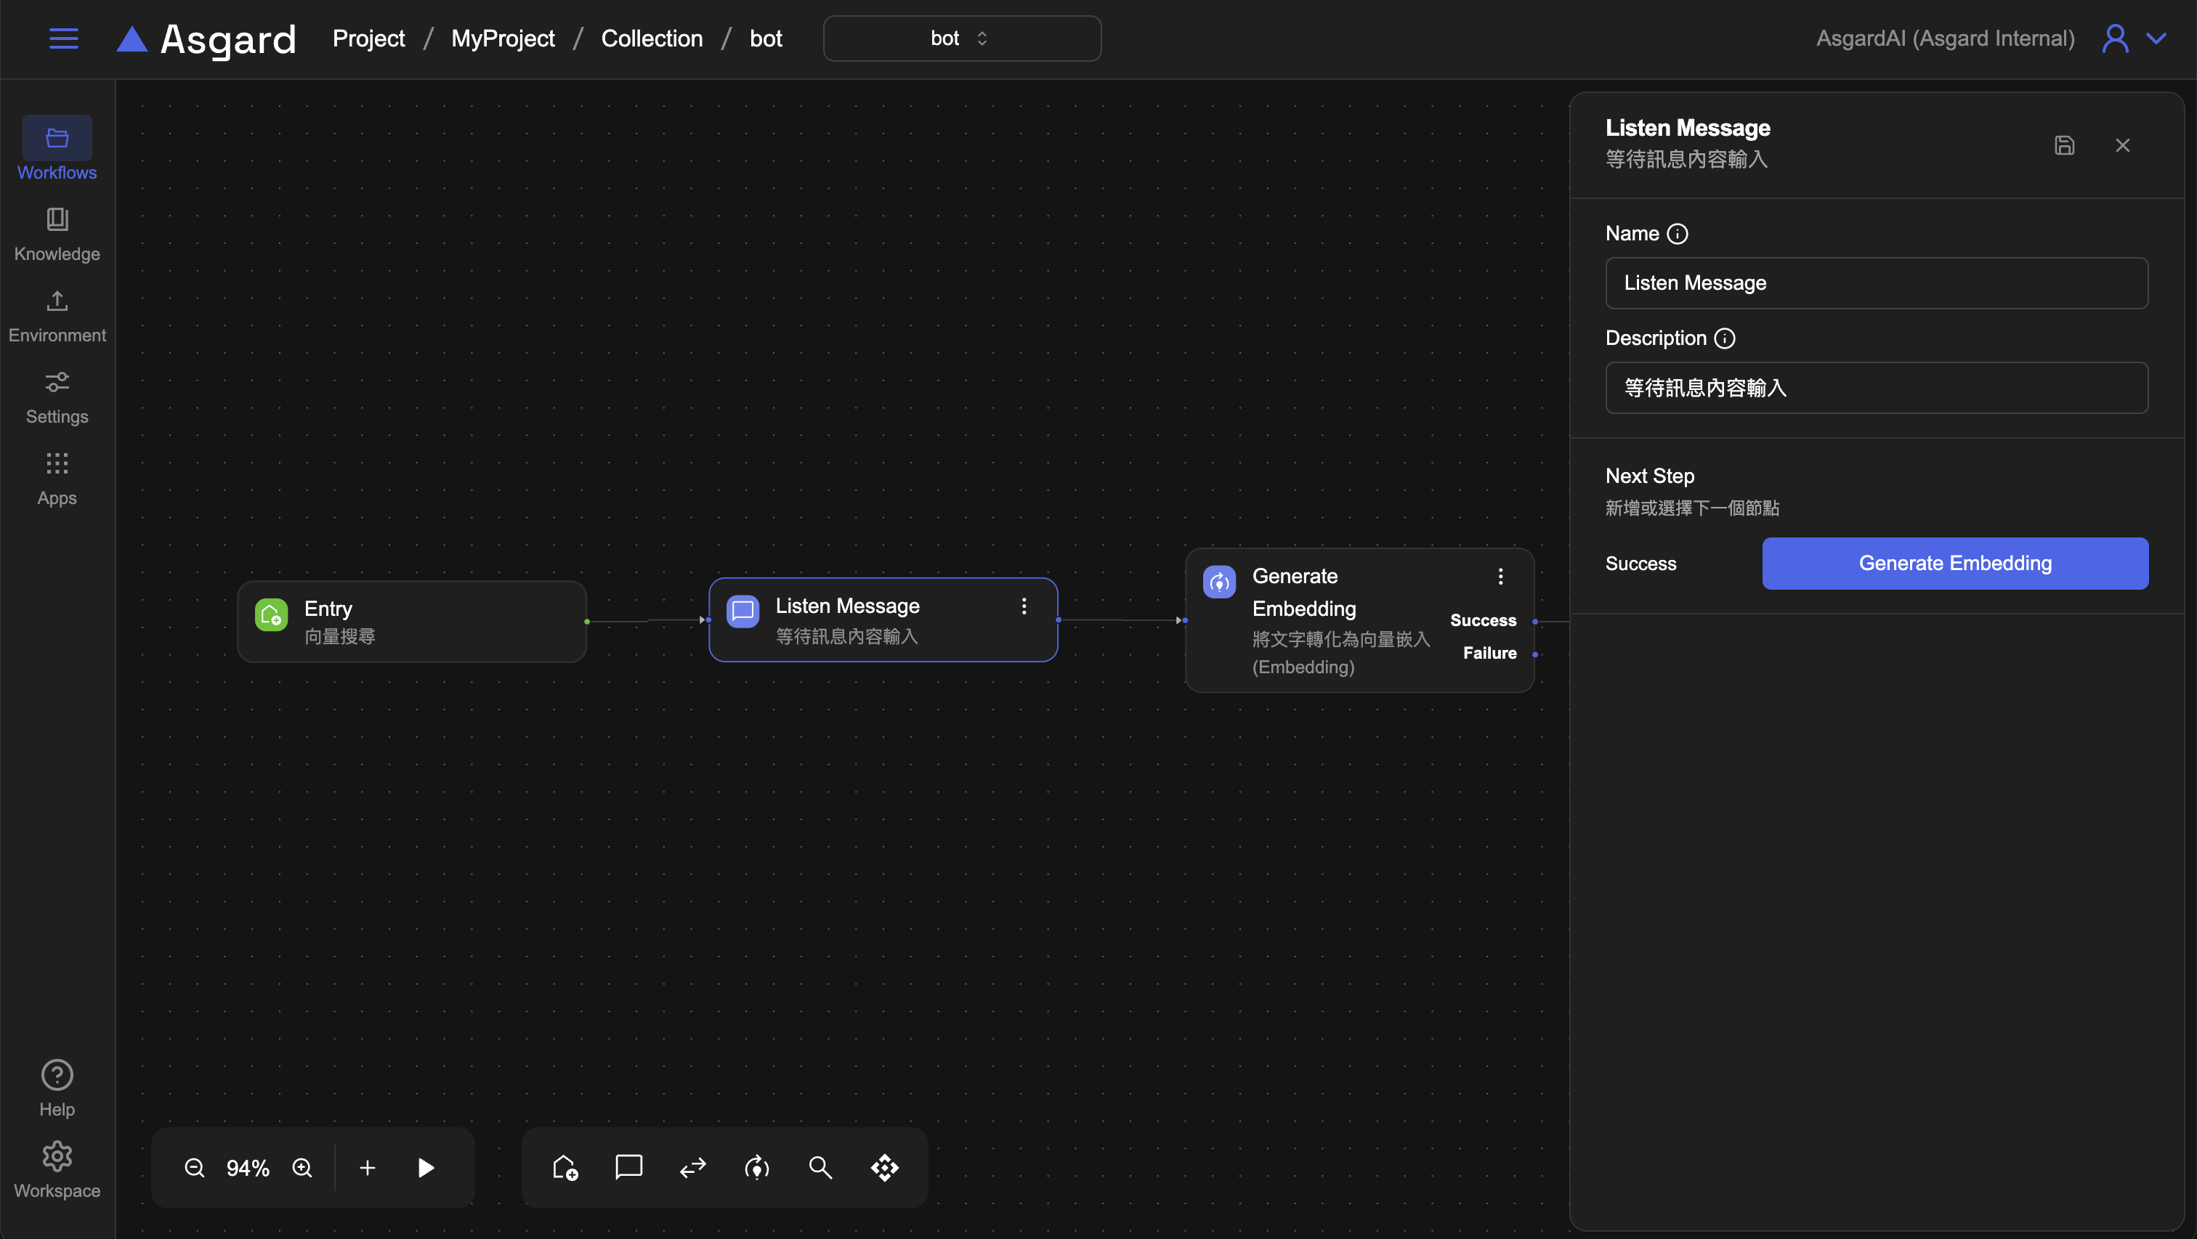The width and height of the screenshot is (2197, 1239).
Task: Expand the user account chevron menu
Action: coord(2156,38)
